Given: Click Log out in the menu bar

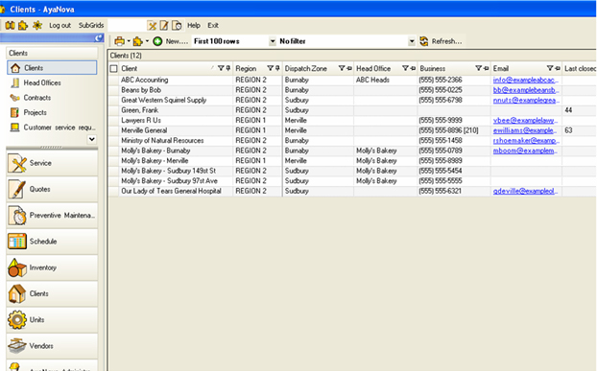Looking at the screenshot, I should (x=60, y=26).
